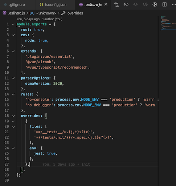
Task: Go to previous change icon
Action: pos(126,4)
